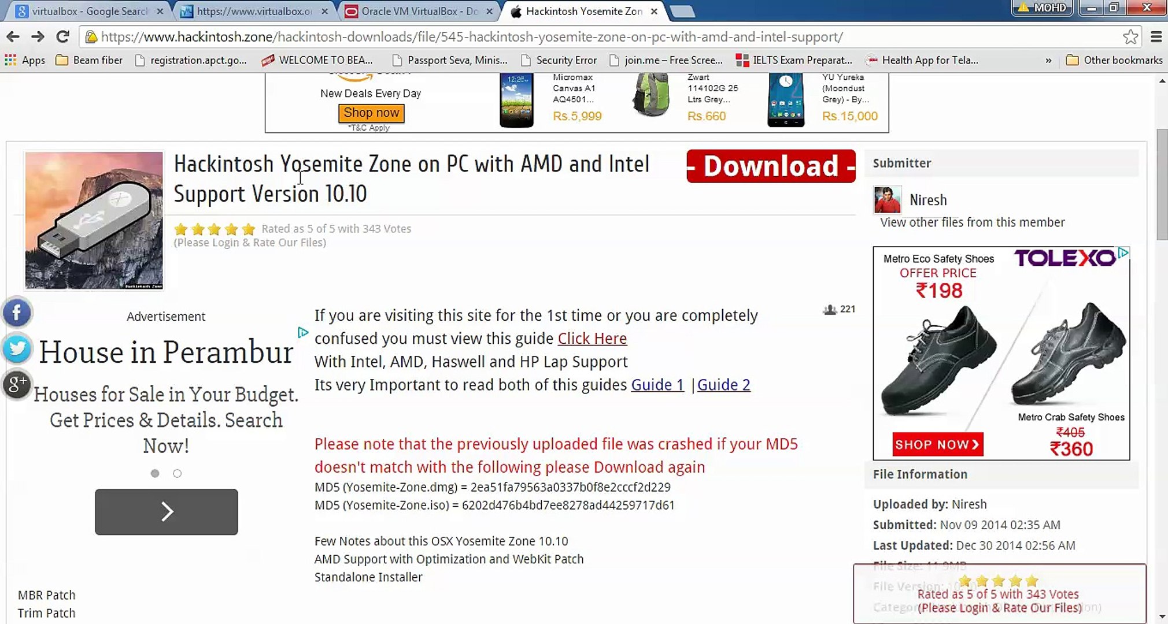This screenshot has width=1168, height=624.
Task: Open submitter Niresh's profile name
Action: pyautogui.click(x=928, y=200)
